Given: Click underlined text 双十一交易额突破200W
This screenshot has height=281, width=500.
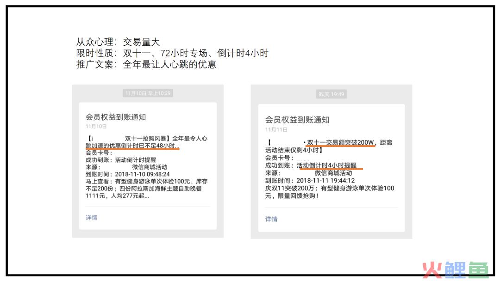Looking at the screenshot, I should coord(340,142).
